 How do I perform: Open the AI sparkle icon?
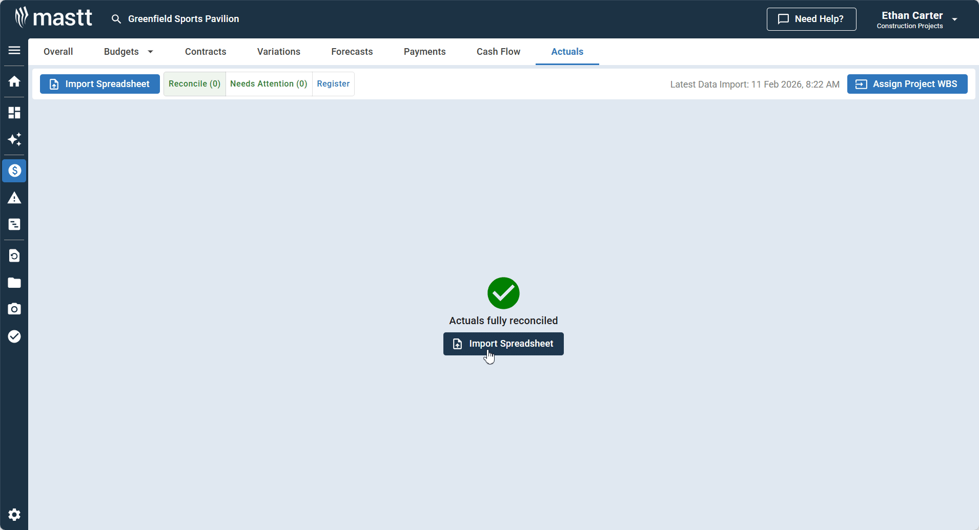click(14, 139)
